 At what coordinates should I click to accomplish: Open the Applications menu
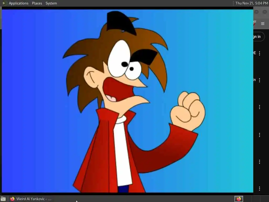pyautogui.click(x=19, y=3)
